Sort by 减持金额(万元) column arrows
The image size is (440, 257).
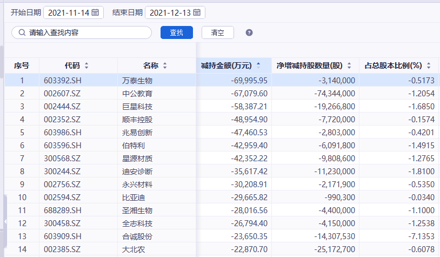pos(258,65)
